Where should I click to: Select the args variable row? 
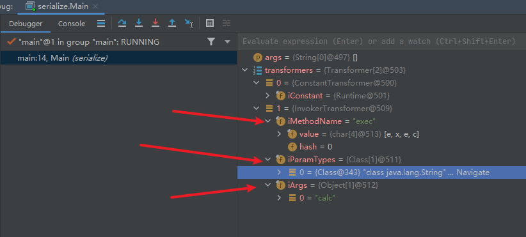coord(381,57)
